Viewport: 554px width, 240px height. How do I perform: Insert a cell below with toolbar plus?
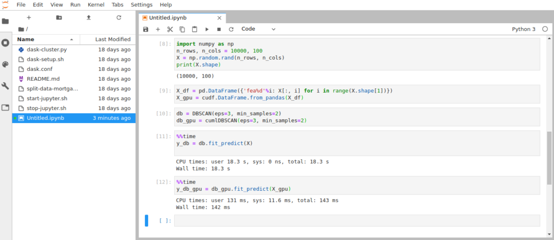pos(158,29)
